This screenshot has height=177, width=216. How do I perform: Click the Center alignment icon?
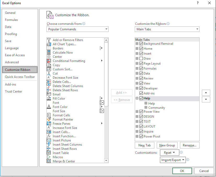coord(49,57)
